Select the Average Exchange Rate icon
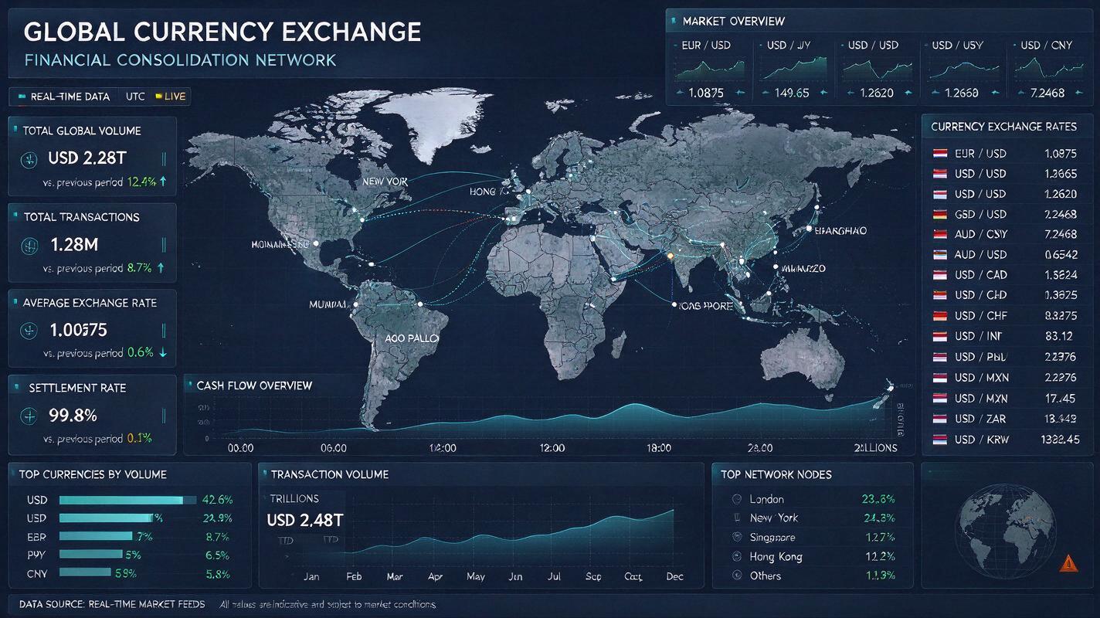 click(x=29, y=331)
